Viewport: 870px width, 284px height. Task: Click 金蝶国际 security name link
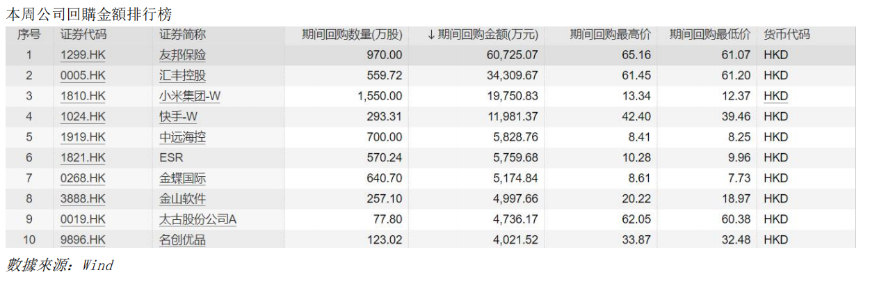tap(182, 178)
